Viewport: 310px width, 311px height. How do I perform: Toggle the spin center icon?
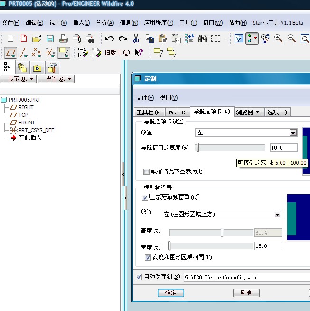point(252,38)
